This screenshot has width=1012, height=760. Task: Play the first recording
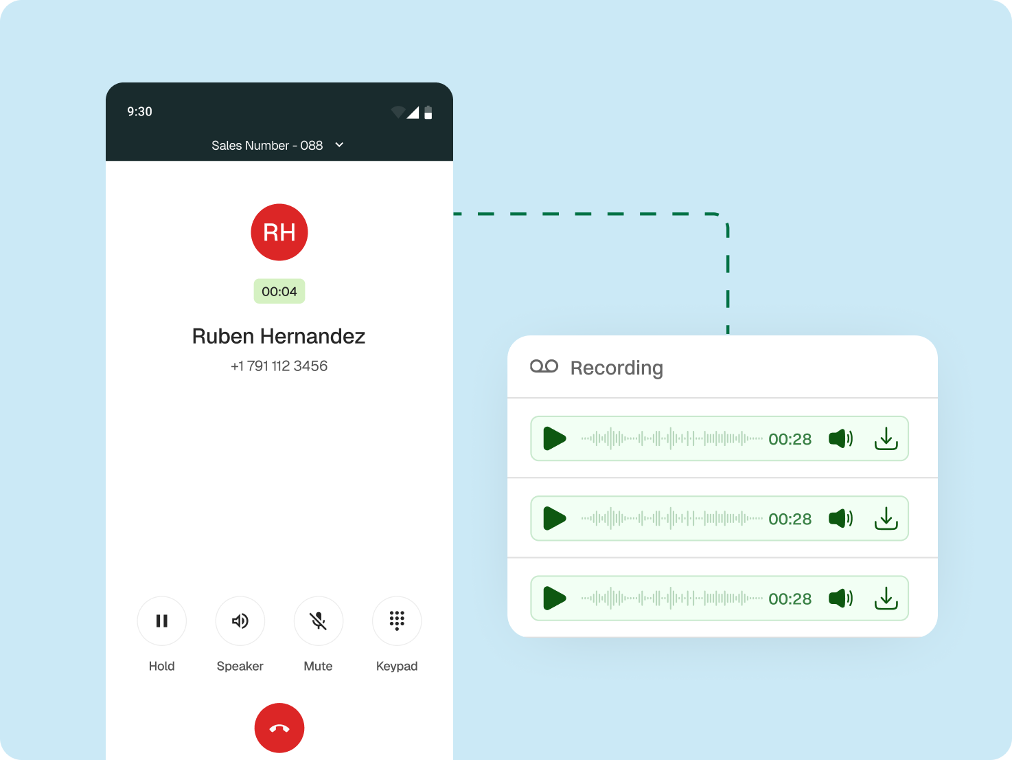click(553, 438)
